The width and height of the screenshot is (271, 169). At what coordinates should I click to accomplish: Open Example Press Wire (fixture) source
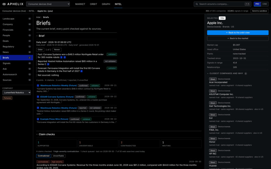click(54, 119)
